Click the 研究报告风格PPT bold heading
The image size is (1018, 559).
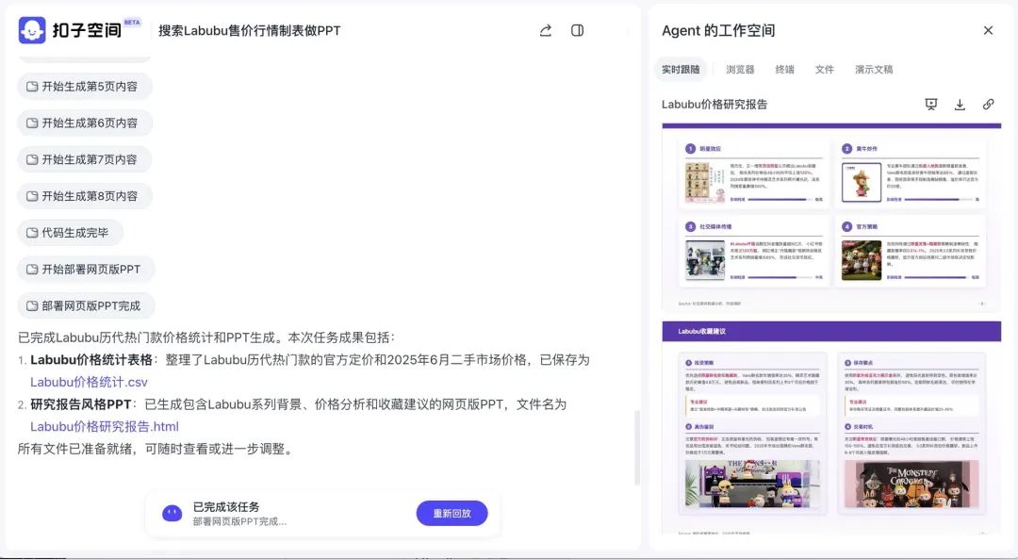pyautogui.click(x=80, y=404)
